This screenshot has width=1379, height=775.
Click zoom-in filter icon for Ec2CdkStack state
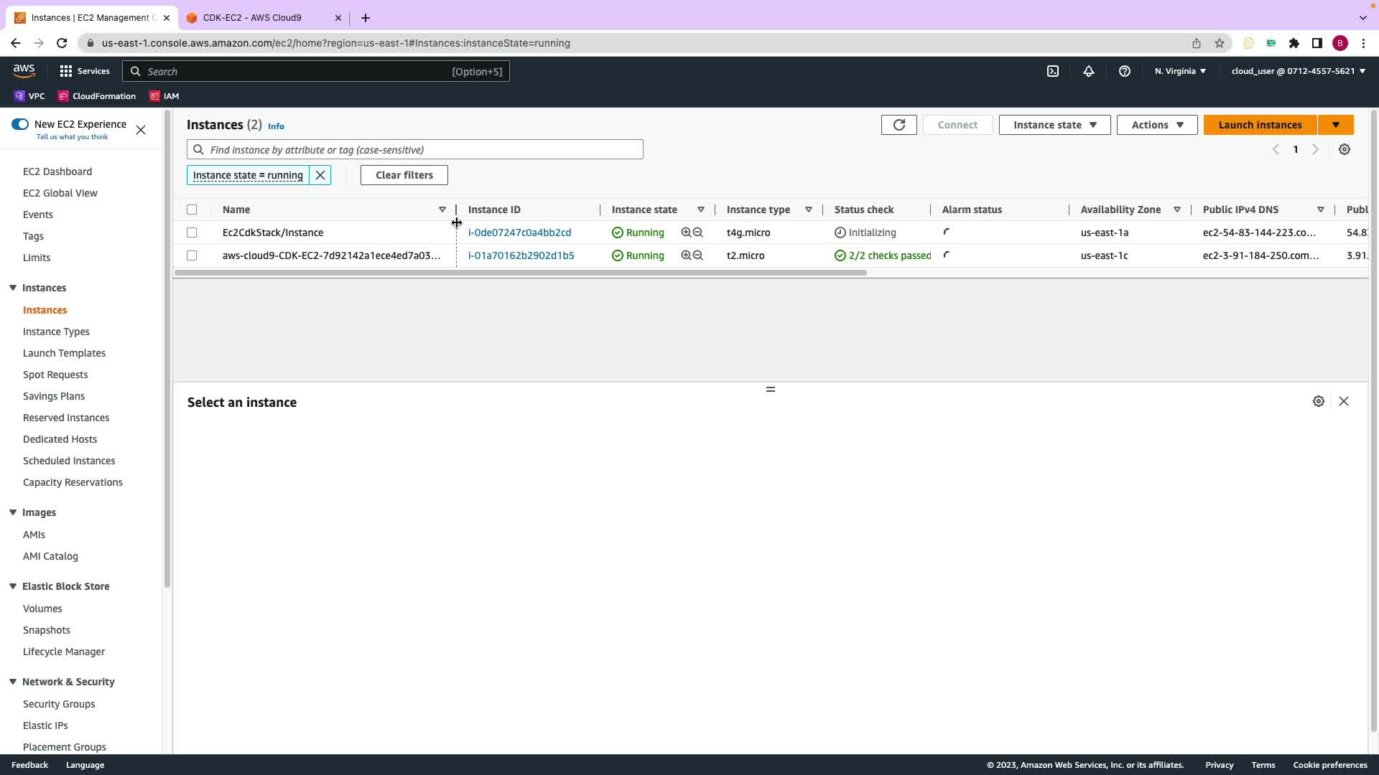click(x=686, y=232)
